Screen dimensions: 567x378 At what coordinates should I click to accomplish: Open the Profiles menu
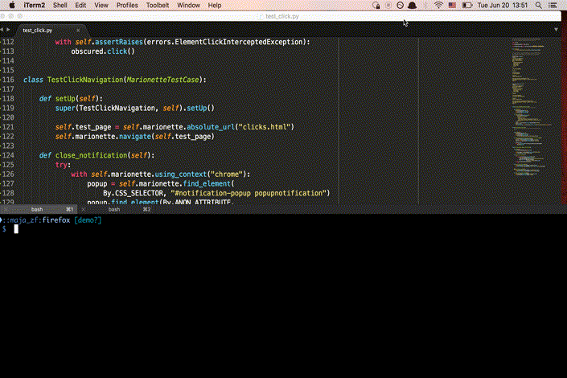coord(127,5)
